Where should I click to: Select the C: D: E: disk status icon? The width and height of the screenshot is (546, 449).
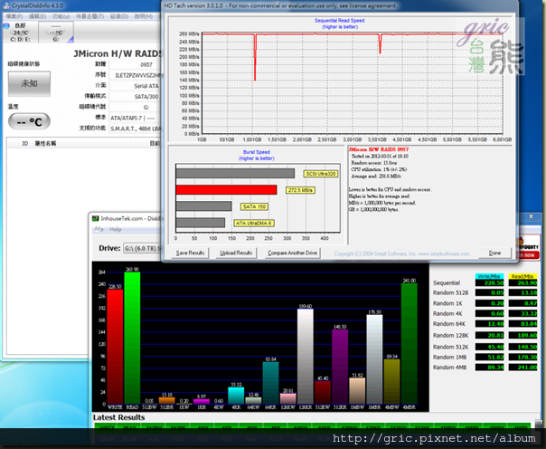click(x=20, y=33)
